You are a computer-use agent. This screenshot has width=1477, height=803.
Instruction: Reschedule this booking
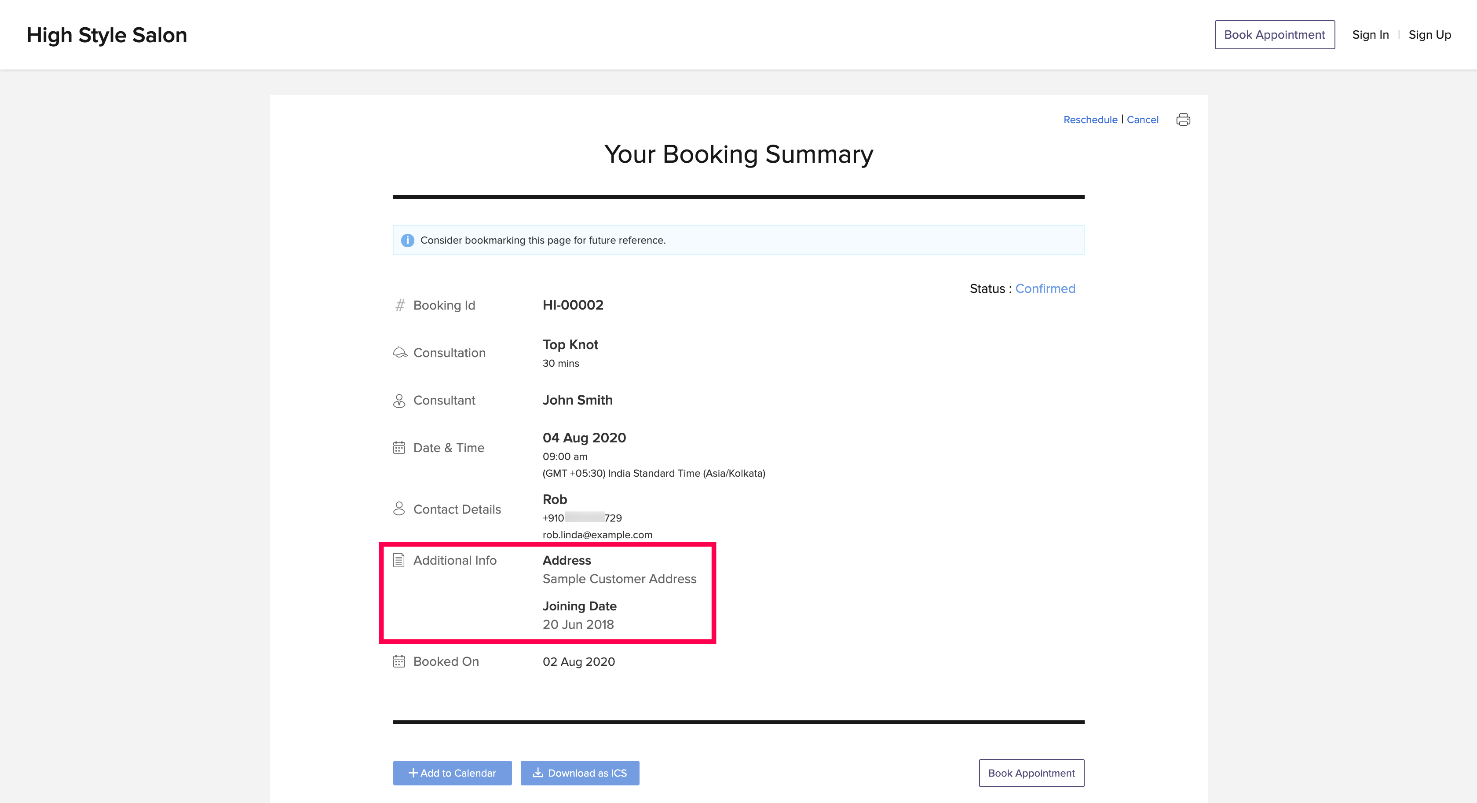(x=1090, y=120)
